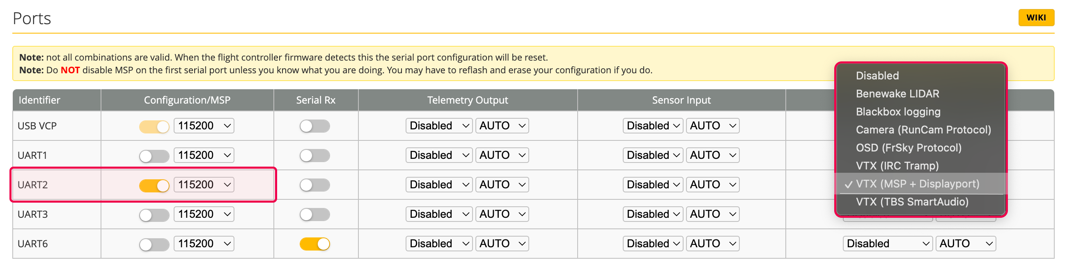Open USB VCP telemetry AUTO baud dropdown
This screenshot has width=1067, height=271.
click(x=502, y=126)
